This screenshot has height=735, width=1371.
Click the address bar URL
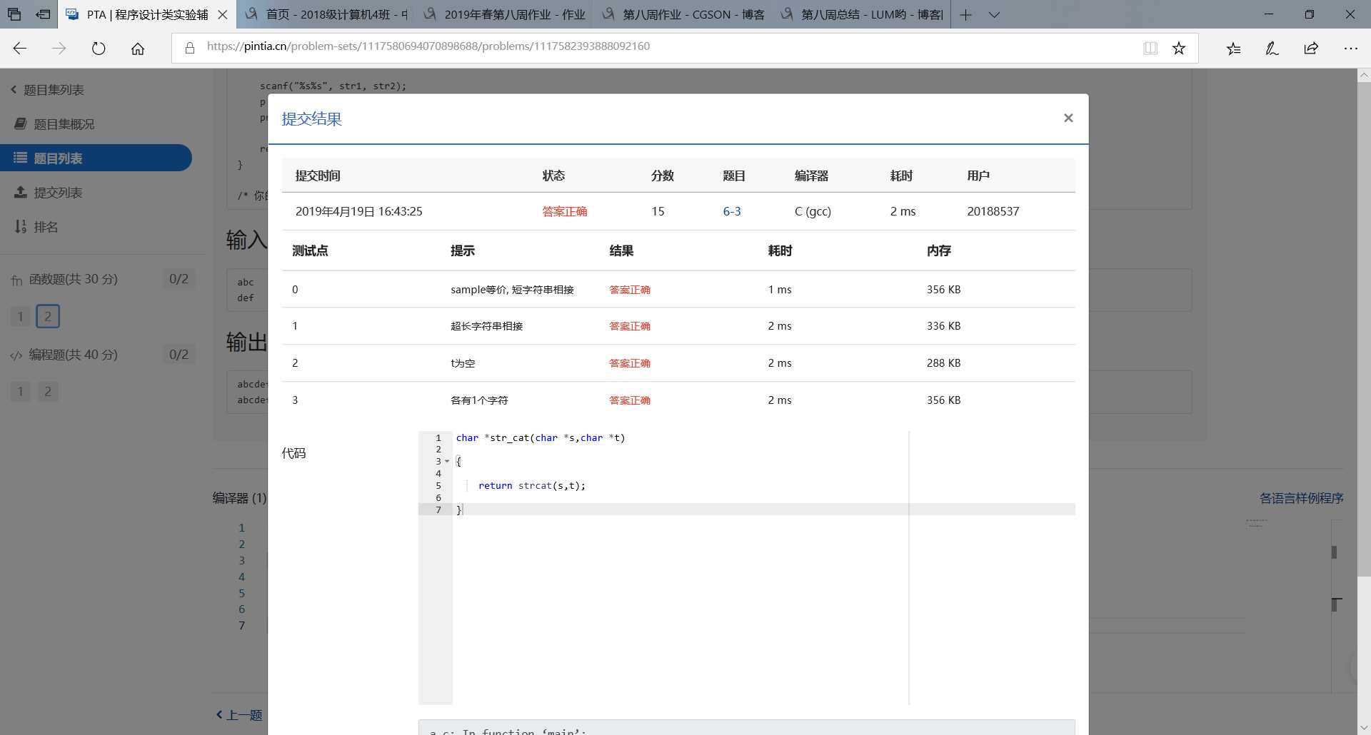click(x=428, y=46)
